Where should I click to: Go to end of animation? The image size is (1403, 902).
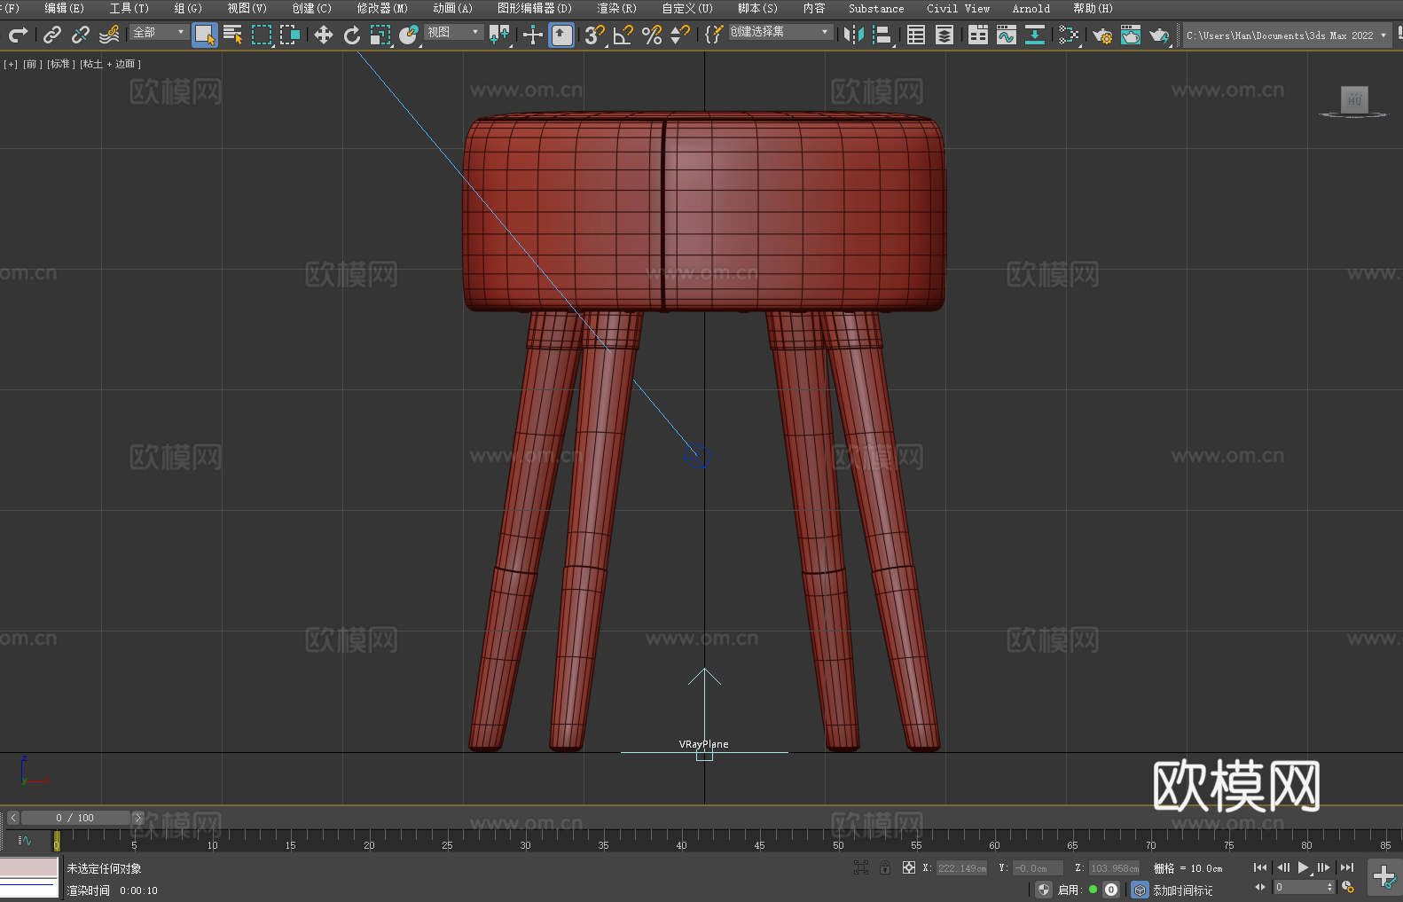tap(1347, 867)
